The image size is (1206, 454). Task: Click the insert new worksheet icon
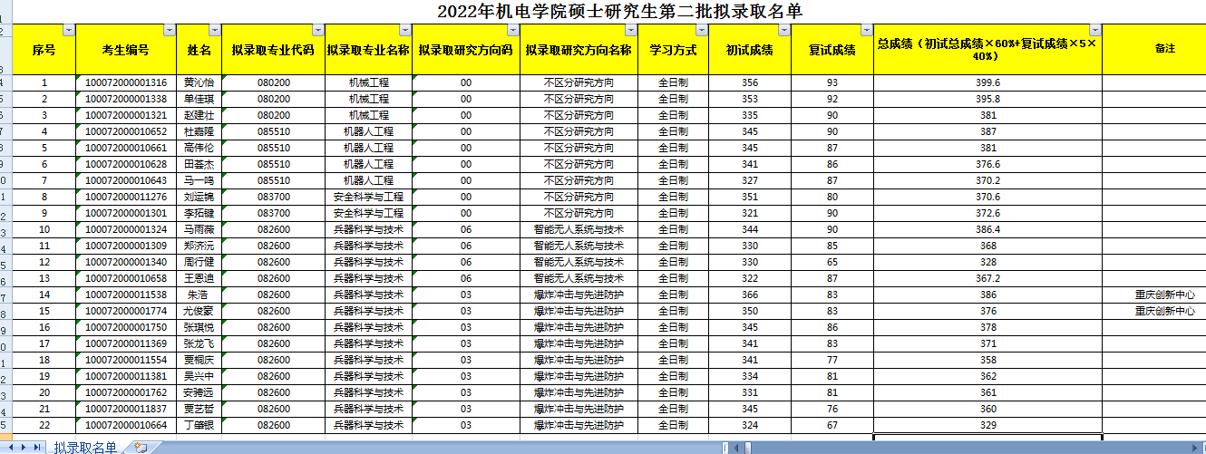(141, 447)
